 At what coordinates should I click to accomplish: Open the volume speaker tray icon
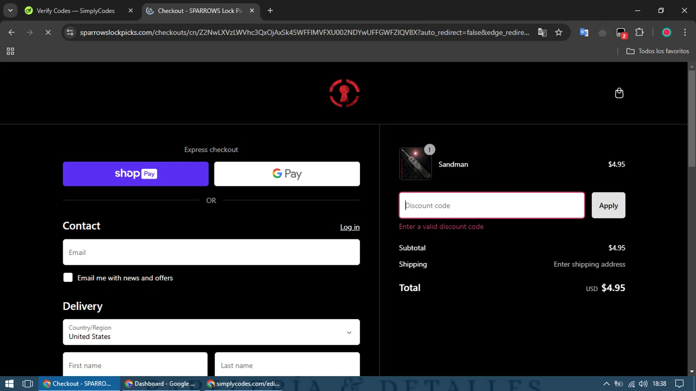[643, 384]
